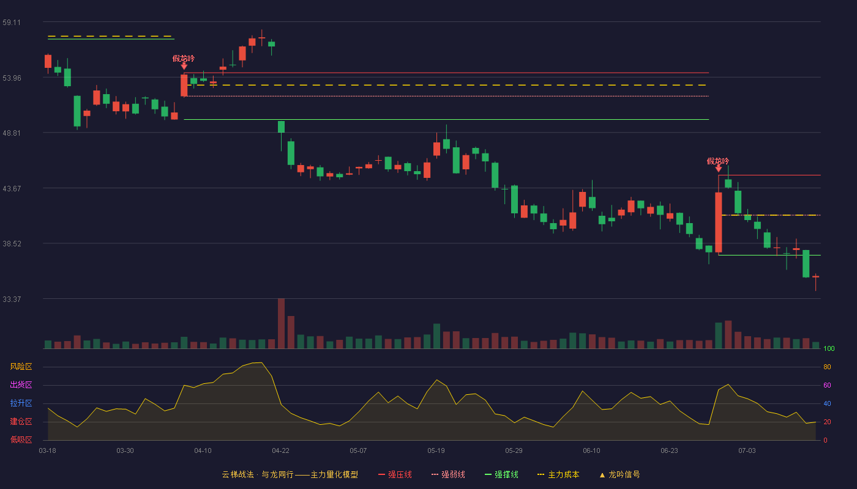Click the red 强压线 legend marker
The width and height of the screenshot is (857, 489).
pyautogui.click(x=381, y=475)
